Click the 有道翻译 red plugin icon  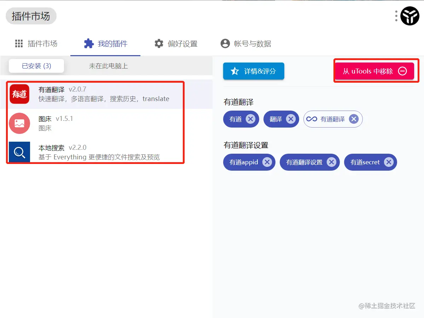point(19,94)
